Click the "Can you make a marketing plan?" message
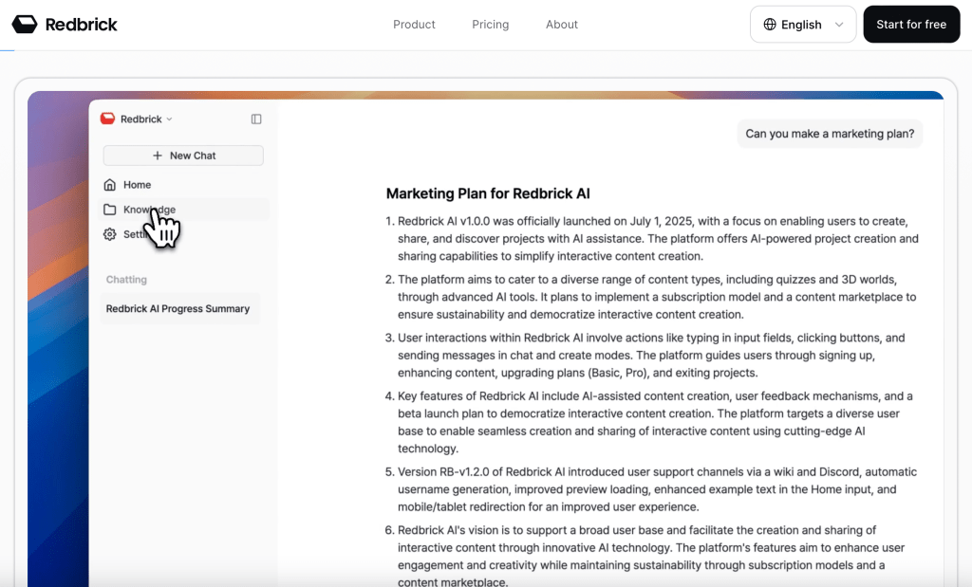This screenshot has width=972, height=587. click(830, 134)
